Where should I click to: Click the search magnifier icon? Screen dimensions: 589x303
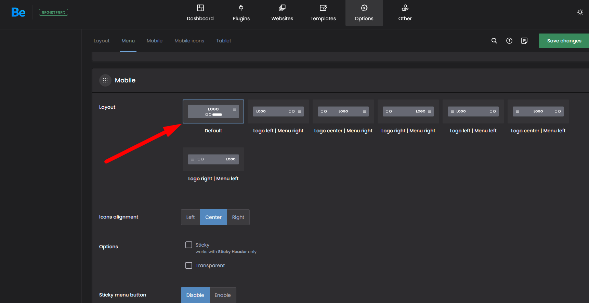pos(494,41)
